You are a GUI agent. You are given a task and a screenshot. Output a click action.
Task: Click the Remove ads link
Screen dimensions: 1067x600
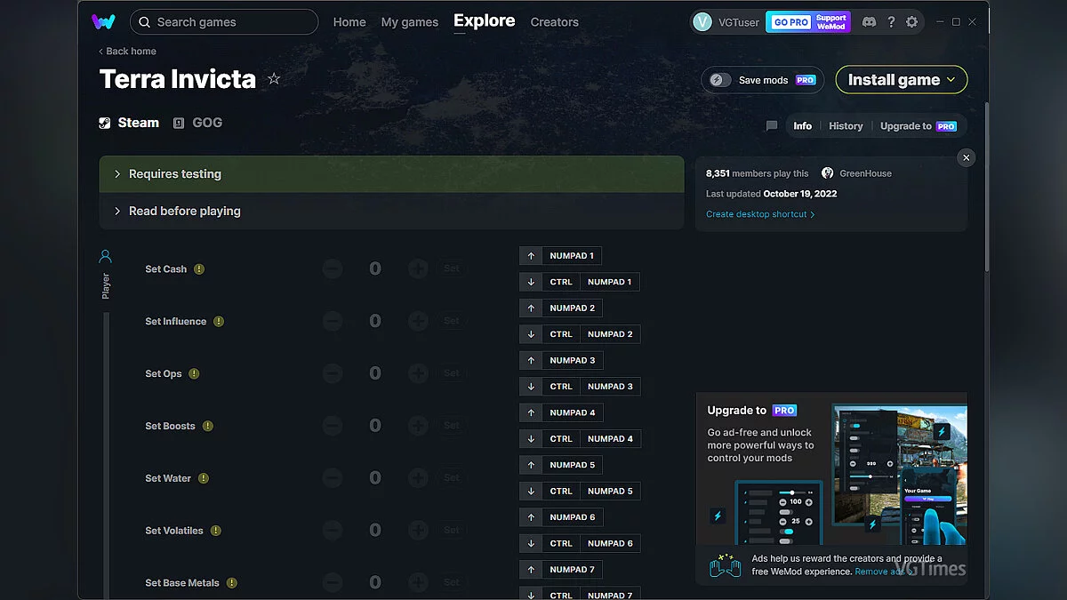879,572
